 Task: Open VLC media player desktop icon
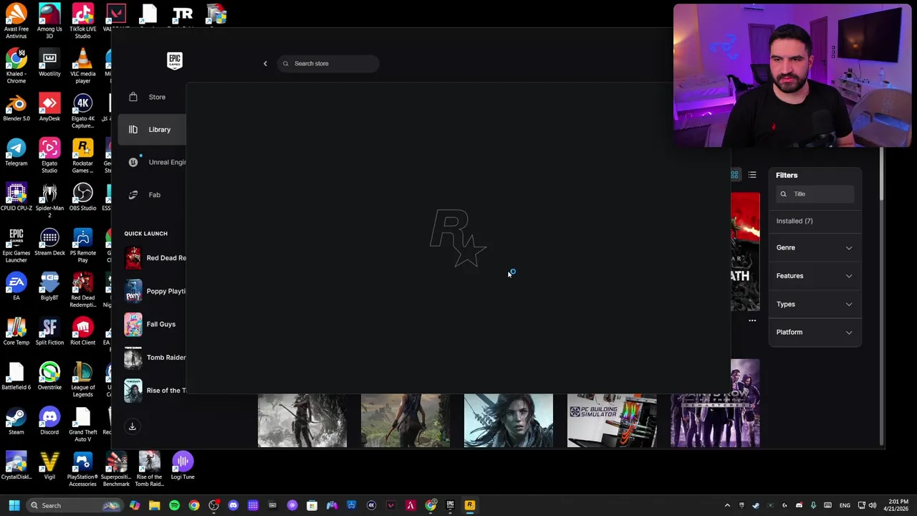point(82,67)
